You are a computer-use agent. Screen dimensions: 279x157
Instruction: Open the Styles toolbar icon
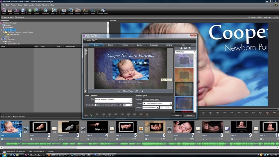63,11
